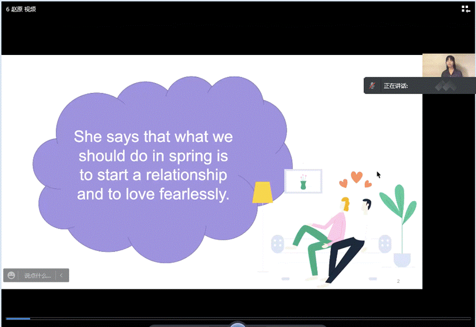This screenshot has height=327, width=476.
Task: Click the window title 6 赵原 视频
Action: (21, 9)
